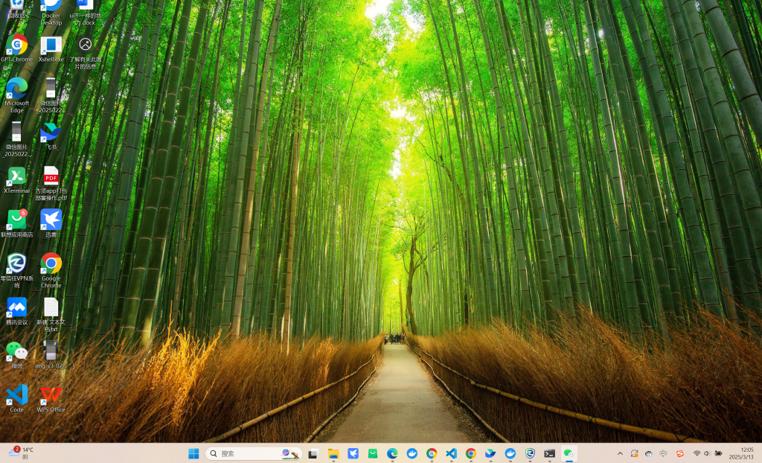
Task: Expand the hidden system tray icons chevron
Action: (620, 453)
